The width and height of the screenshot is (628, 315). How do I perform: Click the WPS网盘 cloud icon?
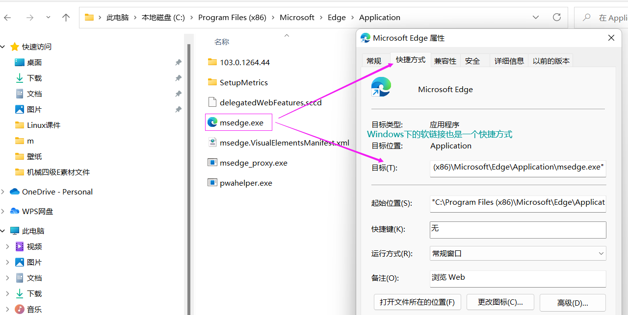15,211
